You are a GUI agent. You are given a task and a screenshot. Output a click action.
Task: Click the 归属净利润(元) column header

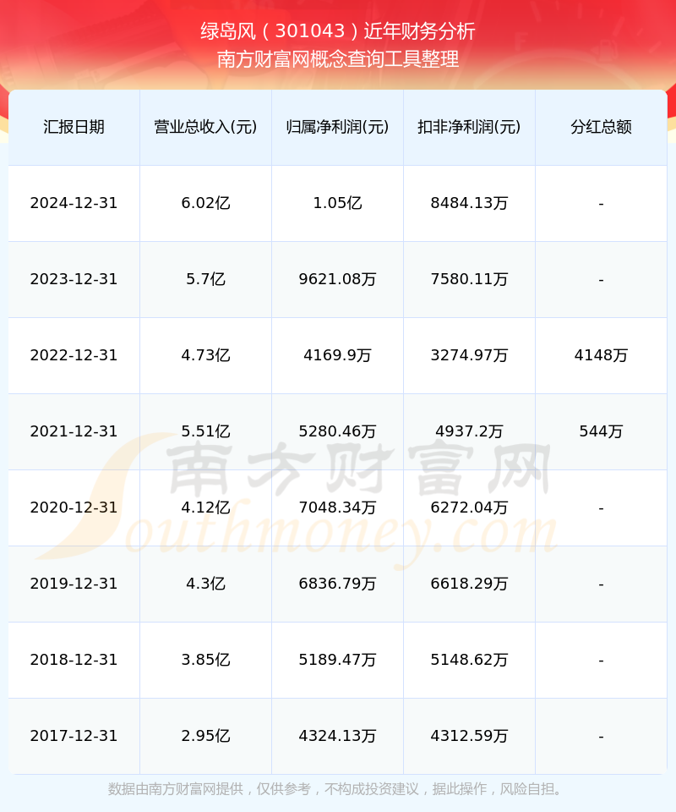click(338, 127)
